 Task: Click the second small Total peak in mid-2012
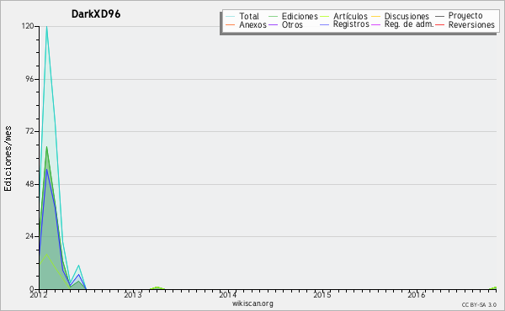point(78,266)
